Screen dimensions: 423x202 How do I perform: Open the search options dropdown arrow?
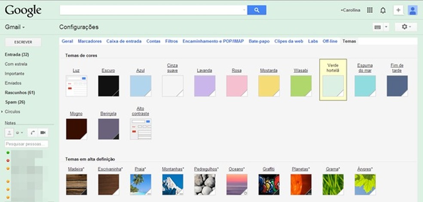pos(244,10)
